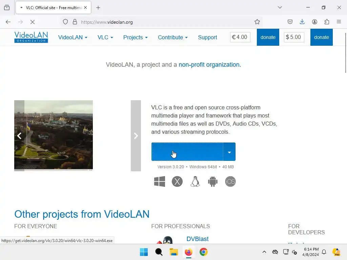Open tracking protection shield icon
Screen dimensions: 347x260
65,22
